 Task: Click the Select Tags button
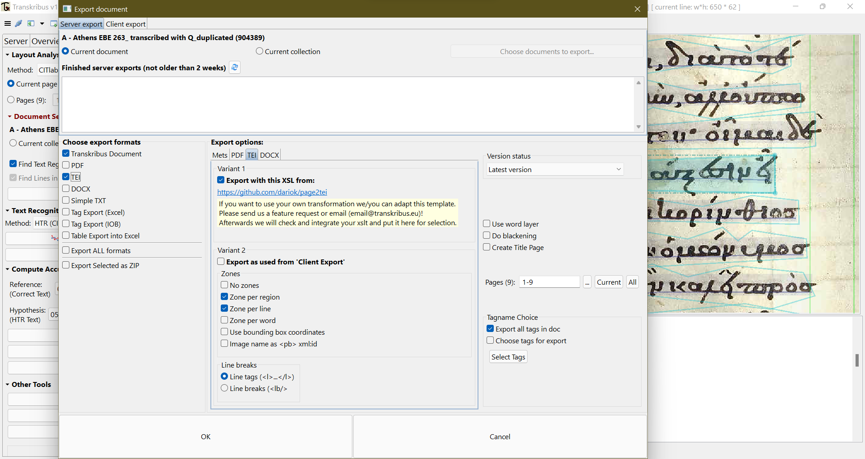(x=508, y=357)
